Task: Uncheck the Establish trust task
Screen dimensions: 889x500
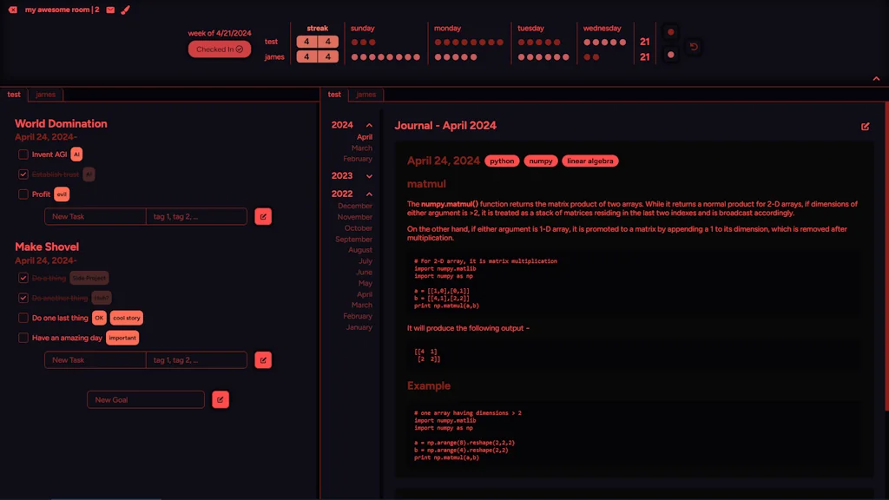Action: click(23, 173)
